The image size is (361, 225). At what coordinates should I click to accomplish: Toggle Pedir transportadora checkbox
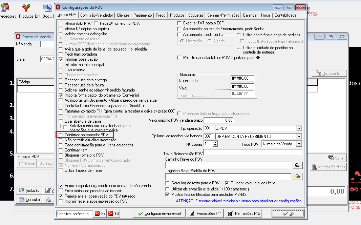(x=61, y=54)
